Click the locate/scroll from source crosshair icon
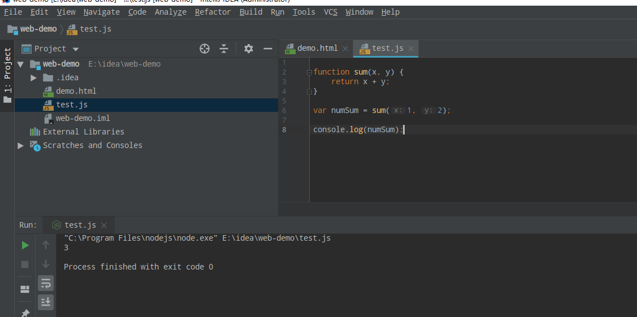This screenshot has width=637, height=317. tap(205, 49)
